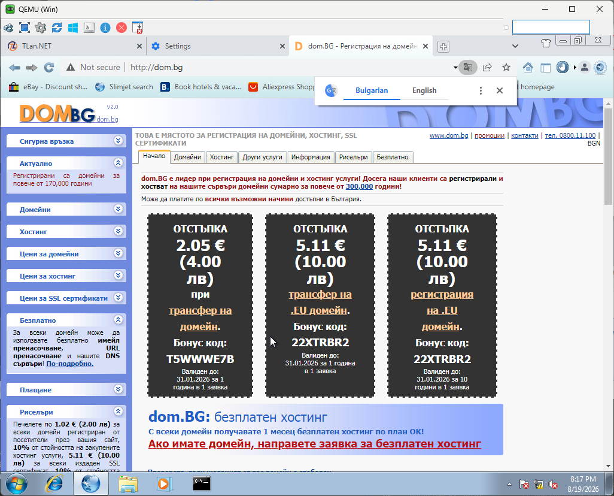
Task: Open the keyboard icon in QEMU toolbar
Action: [89, 28]
